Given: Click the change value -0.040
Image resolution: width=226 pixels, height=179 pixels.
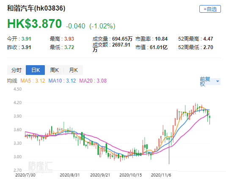Looking at the screenshot, I should [x=75, y=26].
